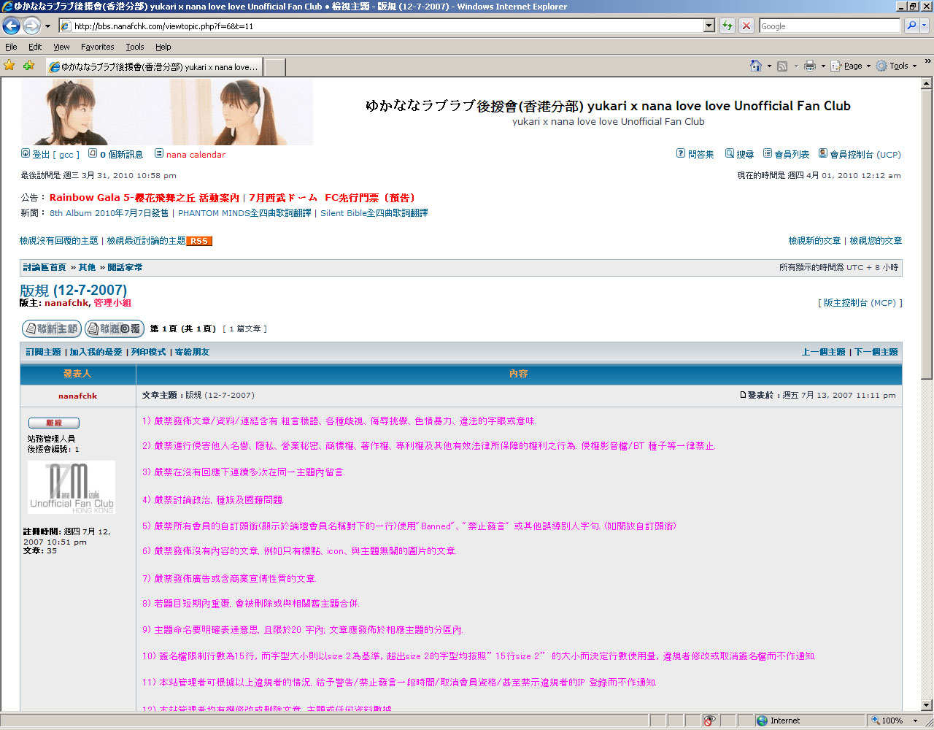
Task: Click the browser Back arrow button
Action: tap(12, 26)
